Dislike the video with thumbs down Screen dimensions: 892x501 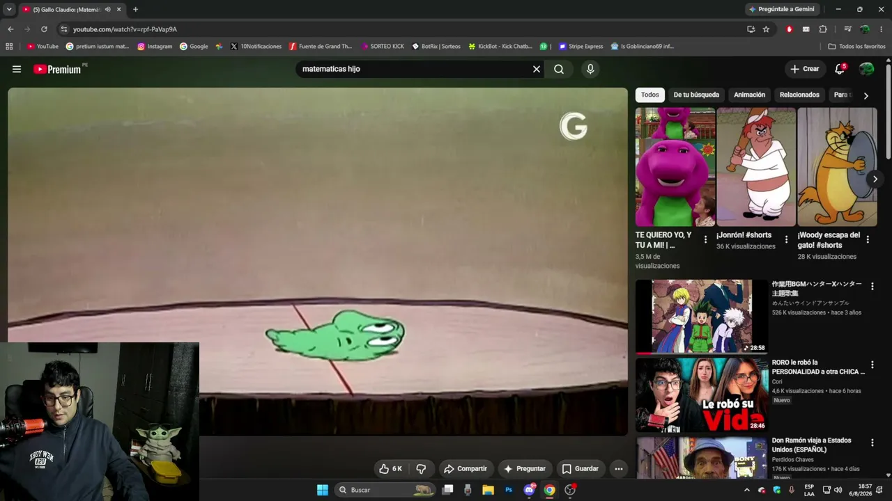421,469
